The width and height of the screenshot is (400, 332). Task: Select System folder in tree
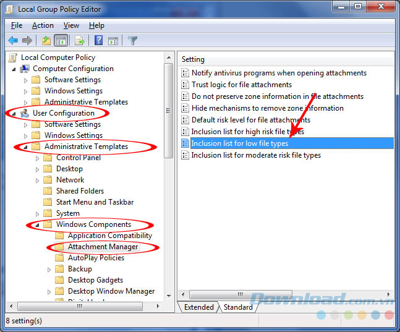tap(67, 213)
